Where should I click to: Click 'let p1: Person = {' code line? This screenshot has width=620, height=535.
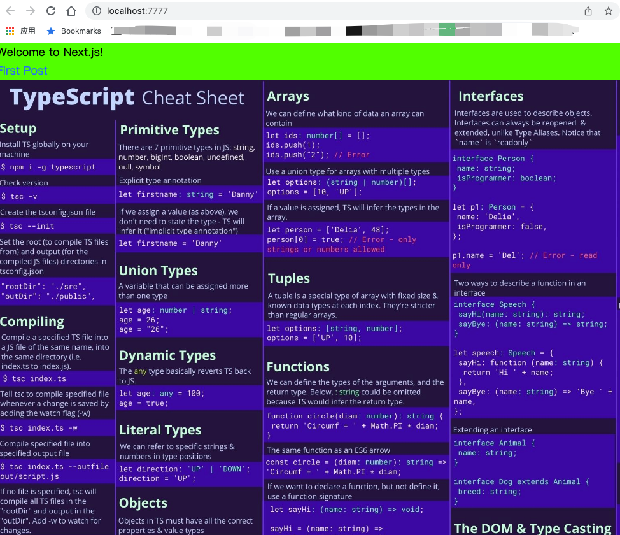pos(493,208)
